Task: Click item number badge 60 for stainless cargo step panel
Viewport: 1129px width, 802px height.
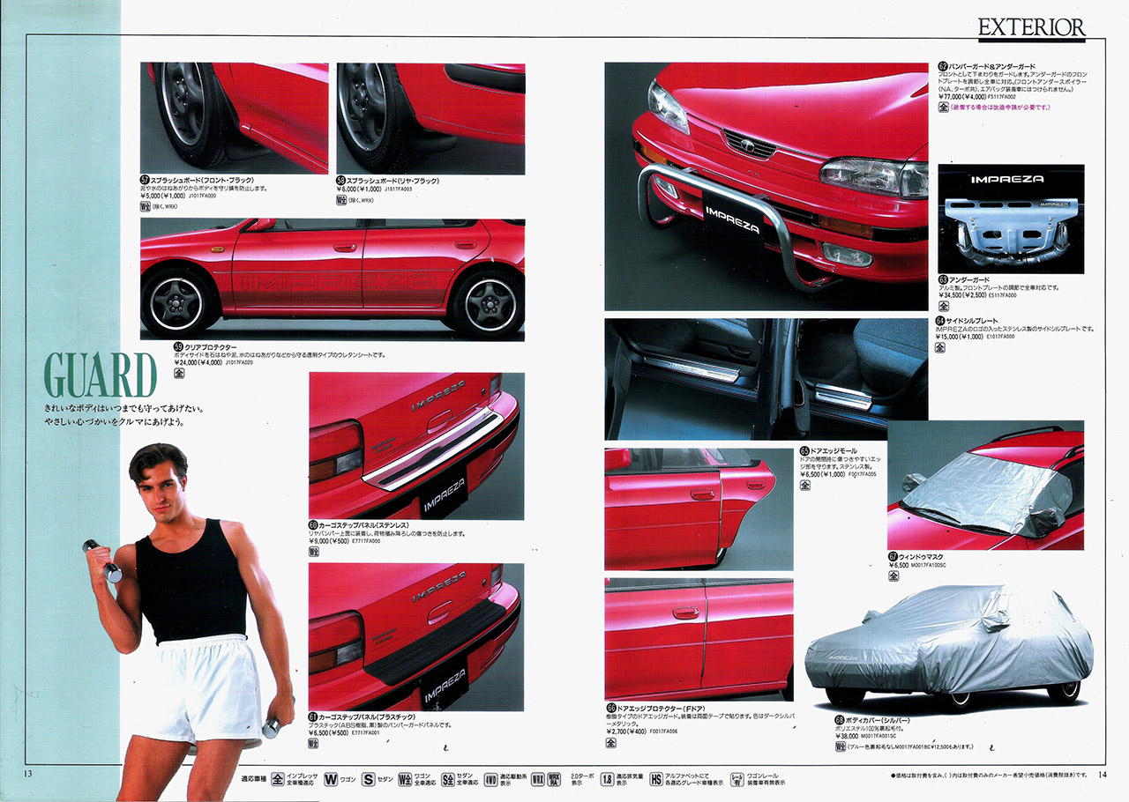Action: [x=314, y=525]
